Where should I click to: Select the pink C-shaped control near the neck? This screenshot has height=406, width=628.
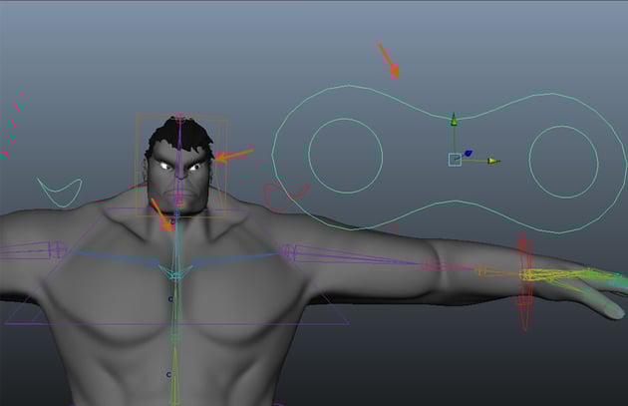[x=285, y=197]
